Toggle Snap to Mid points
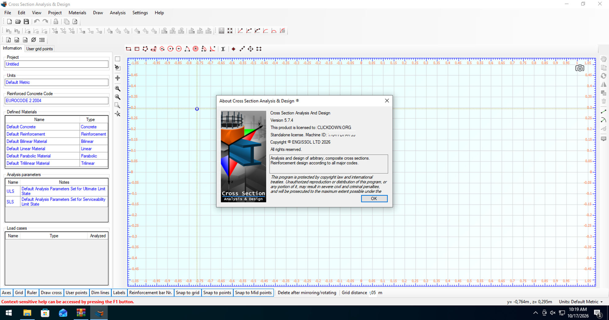This screenshot has width=609, height=320. [x=253, y=293]
